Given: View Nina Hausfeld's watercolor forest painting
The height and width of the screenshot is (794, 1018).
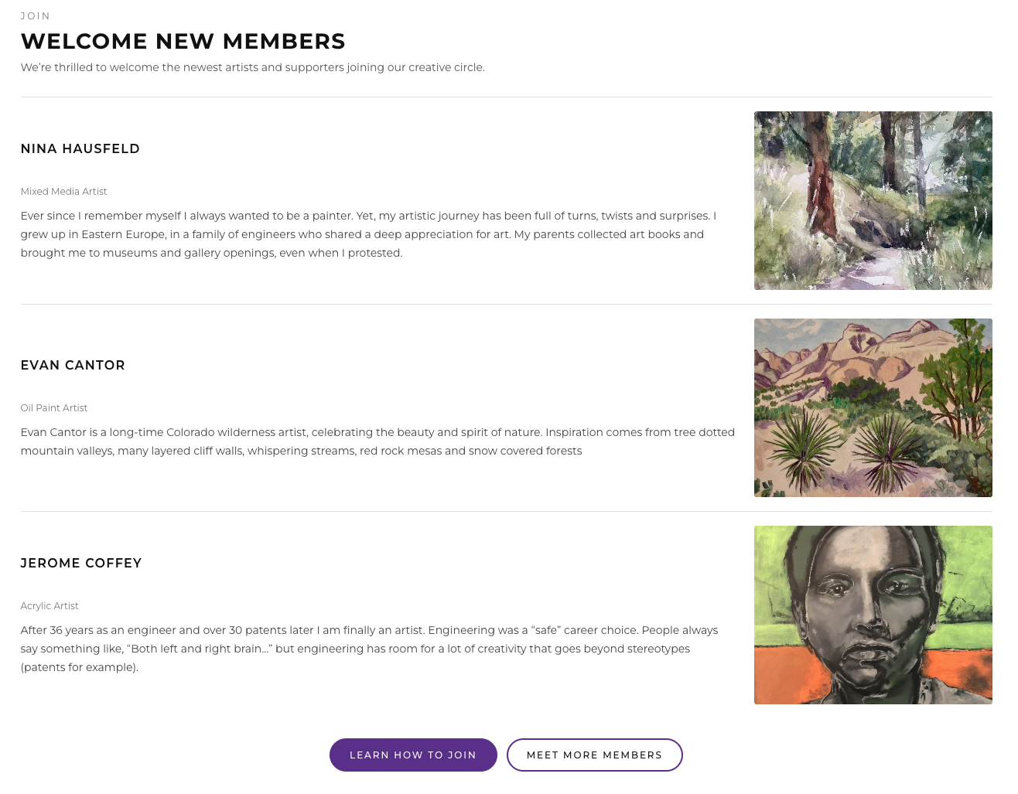Looking at the screenshot, I should [x=873, y=200].
